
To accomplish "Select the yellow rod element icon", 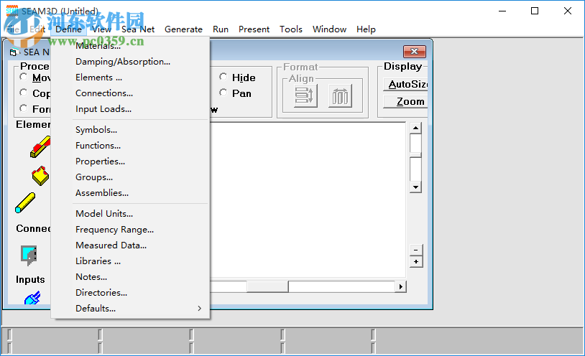I will [x=25, y=203].
